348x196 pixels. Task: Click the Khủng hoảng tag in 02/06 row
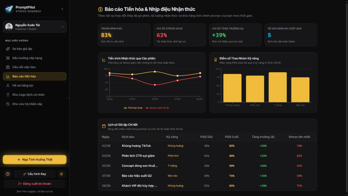point(175,146)
